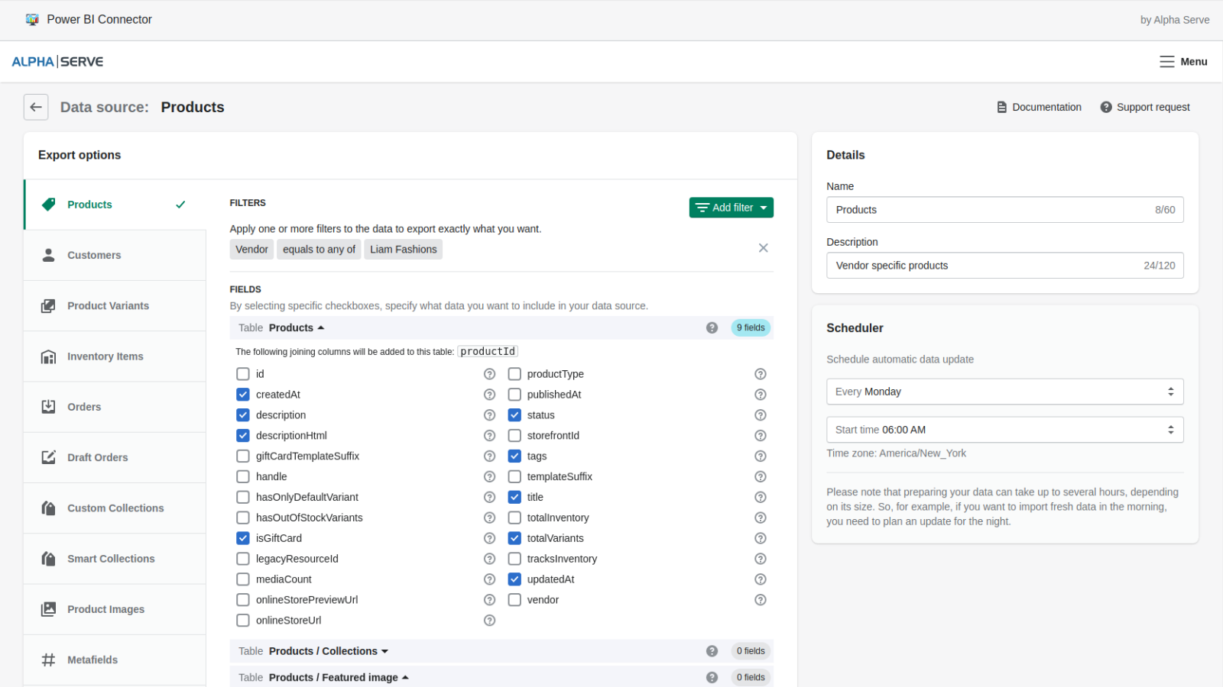Image resolution: width=1223 pixels, height=687 pixels.
Task: Click the Orders icon in the sidebar
Action: (47, 407)
